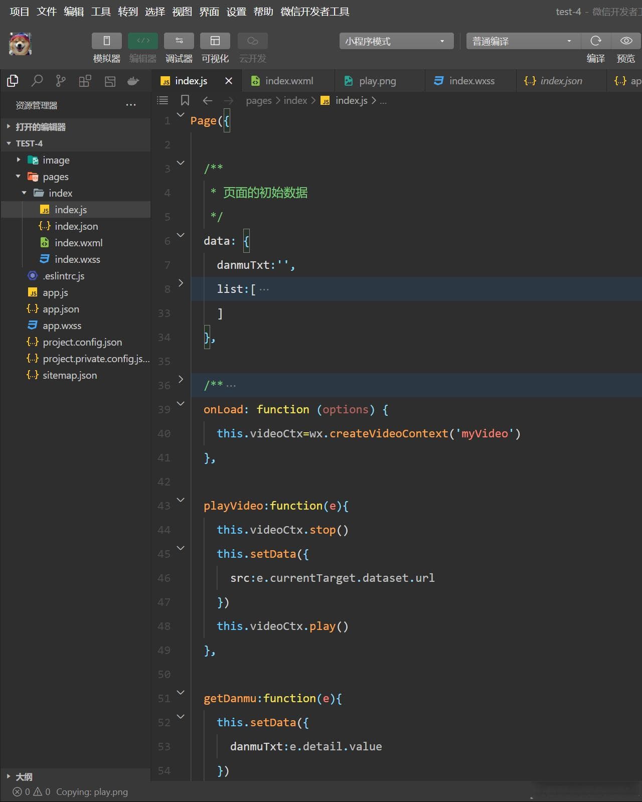Click the editor list/outline icon
The image size is (642, 802).
point(163,101)
